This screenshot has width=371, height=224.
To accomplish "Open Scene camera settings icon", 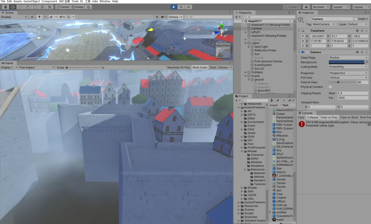I will click(163, 17).
